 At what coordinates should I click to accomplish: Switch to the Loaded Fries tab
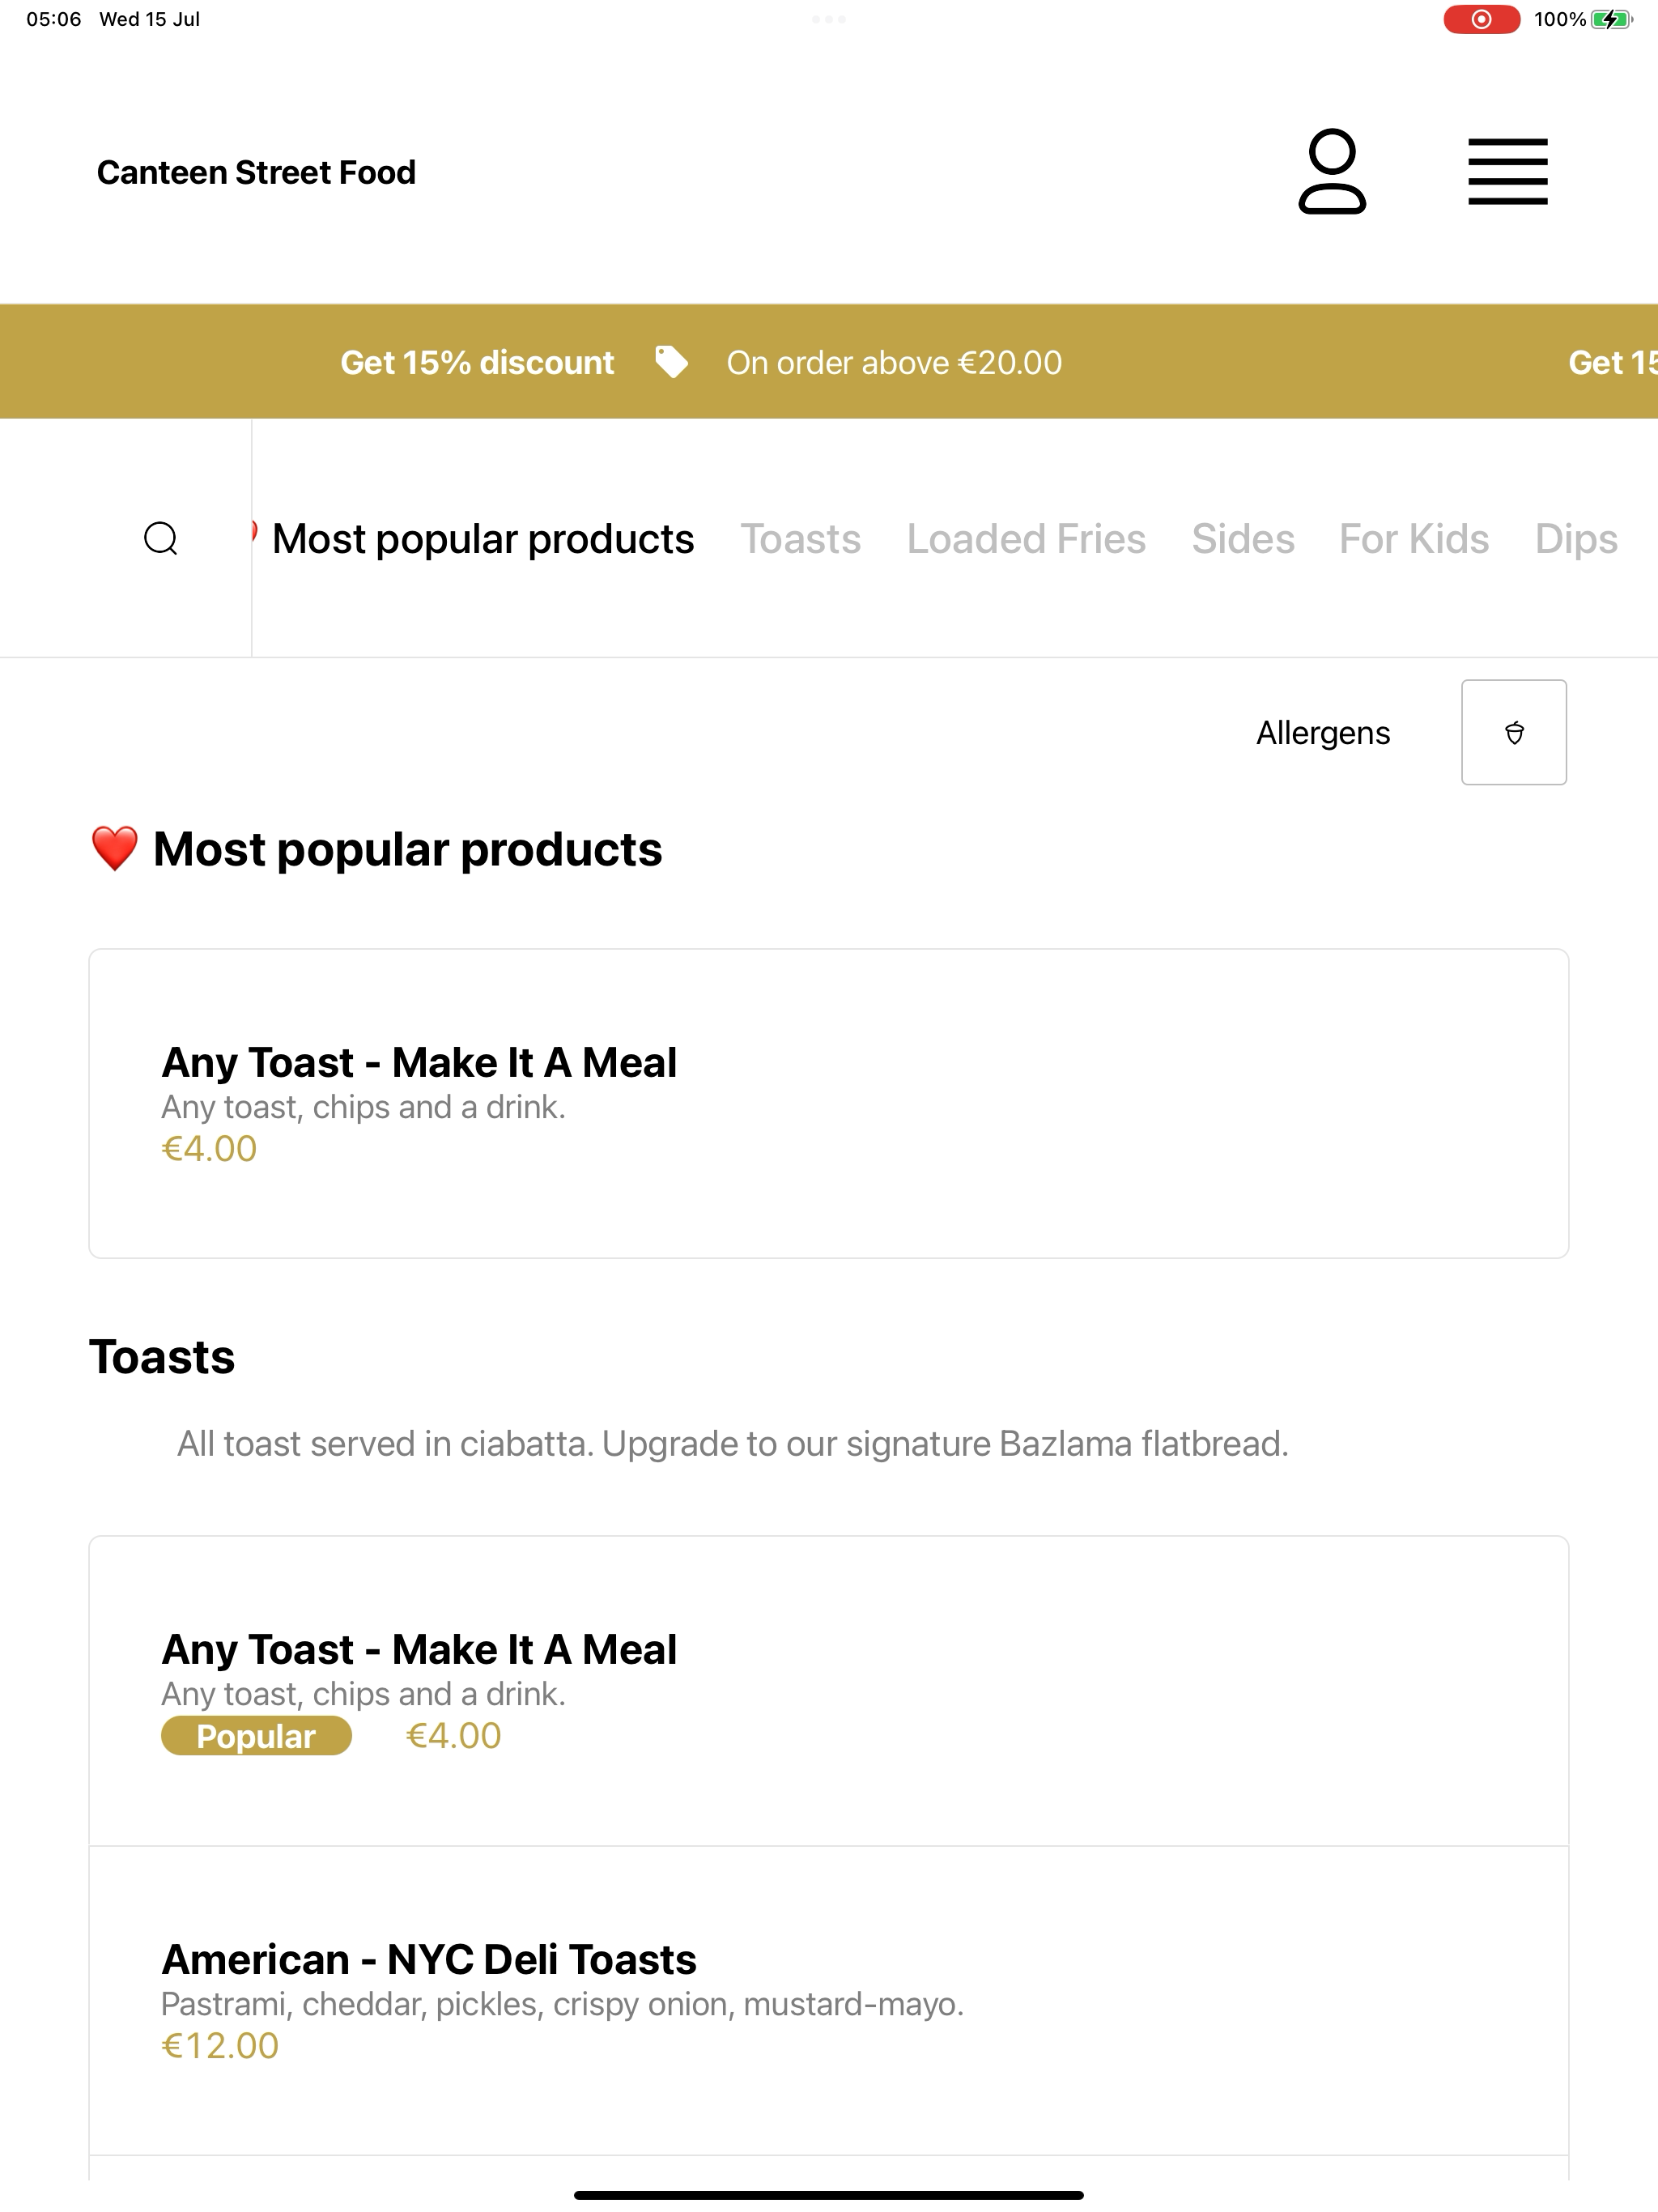1026,538
